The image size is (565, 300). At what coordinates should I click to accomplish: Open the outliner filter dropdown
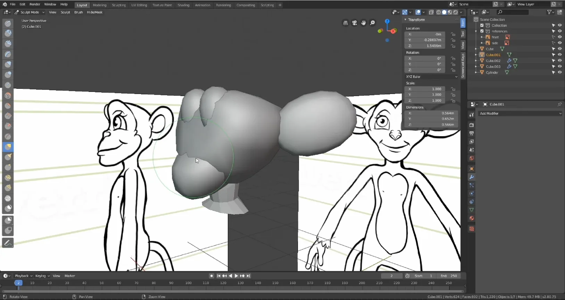click(x=550, y=12)
